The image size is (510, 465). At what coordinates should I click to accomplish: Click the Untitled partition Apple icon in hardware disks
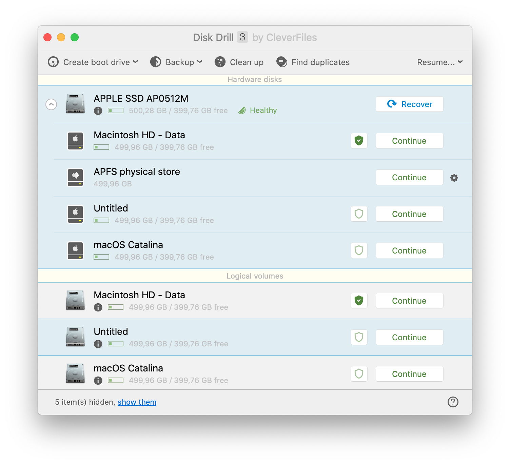pyautogui.click(x=75, y=214)
